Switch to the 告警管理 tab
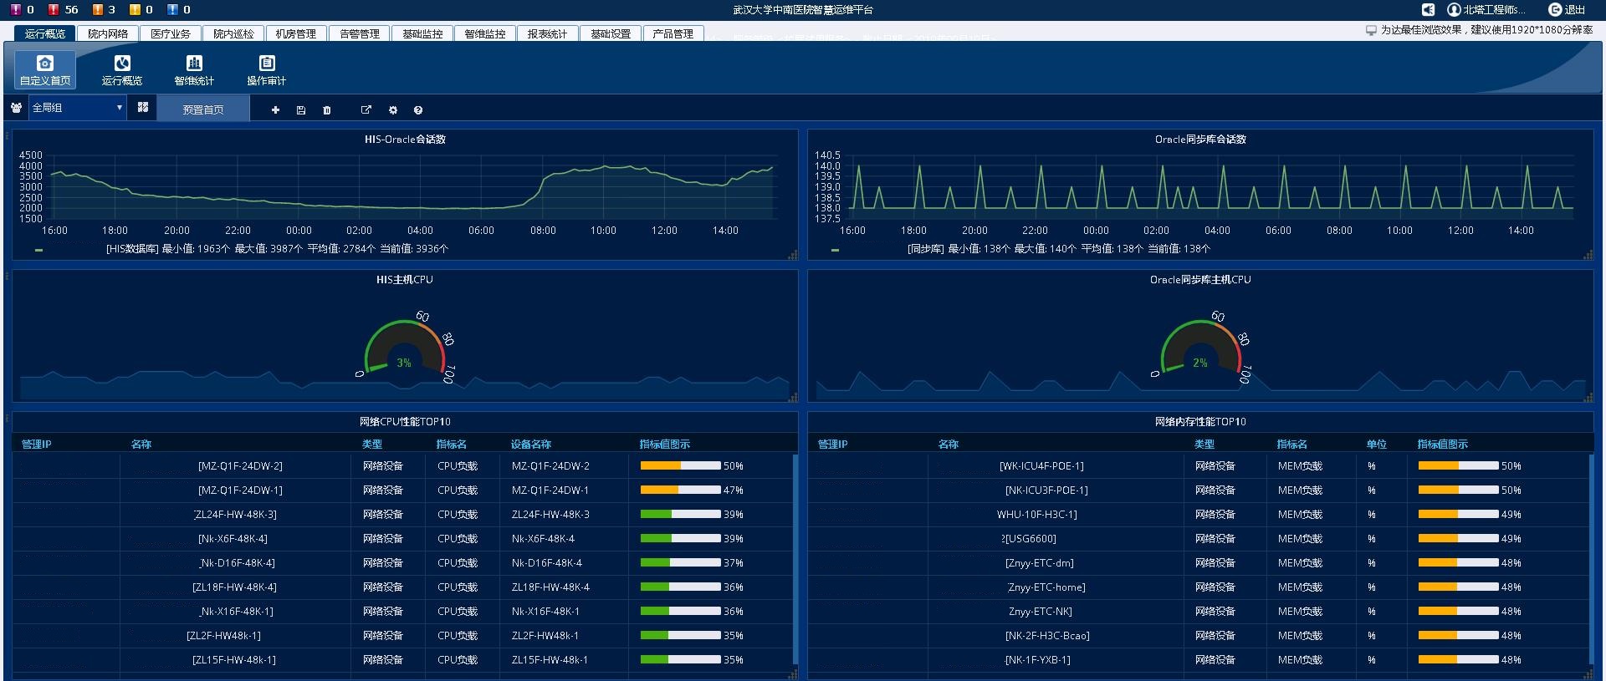This screenshot has height=681, width=1606. 360,33
